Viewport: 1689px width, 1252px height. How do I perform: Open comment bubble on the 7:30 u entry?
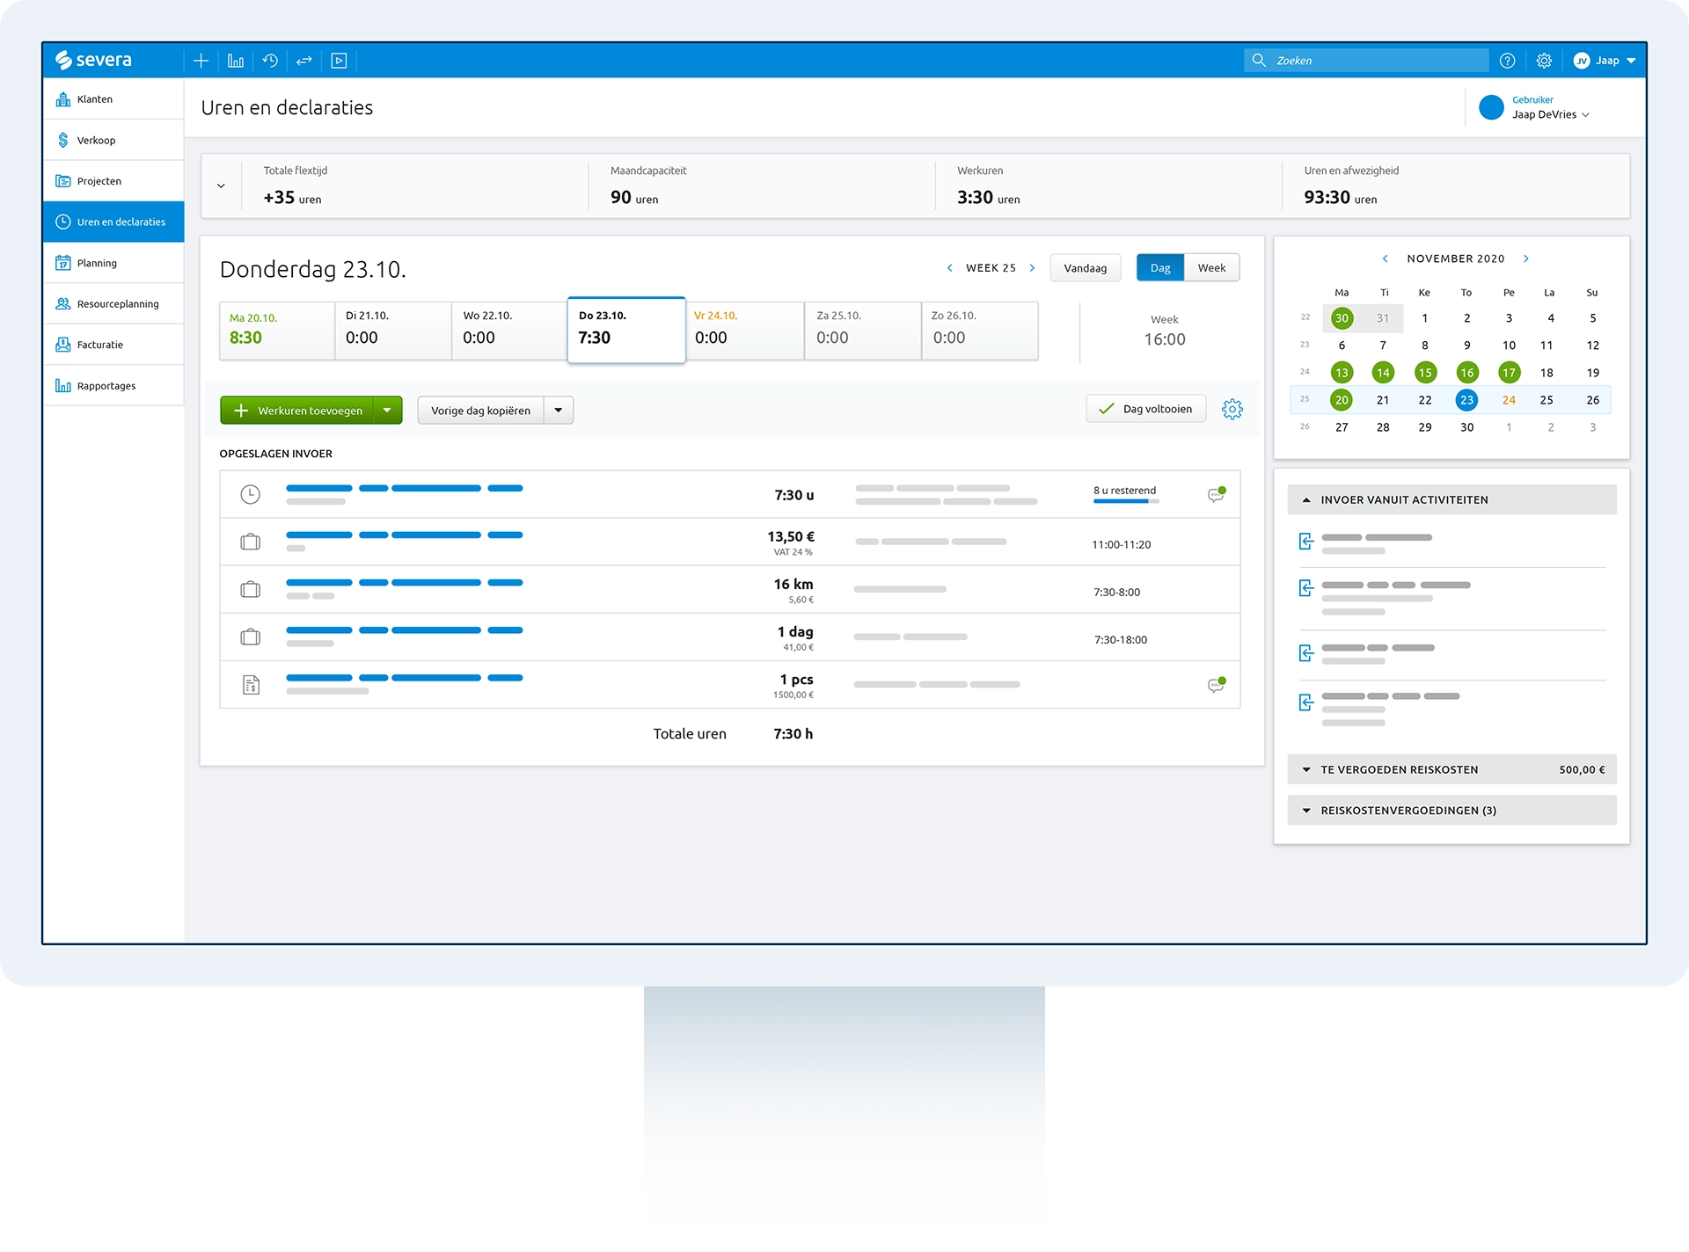1216,495
